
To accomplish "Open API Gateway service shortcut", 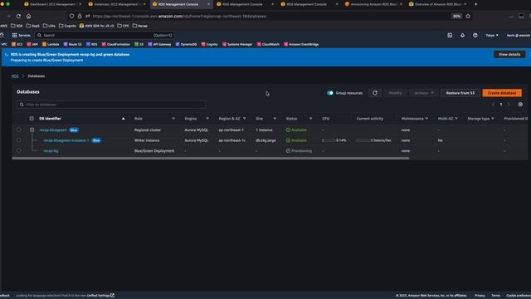I will [x=159, y=44].
